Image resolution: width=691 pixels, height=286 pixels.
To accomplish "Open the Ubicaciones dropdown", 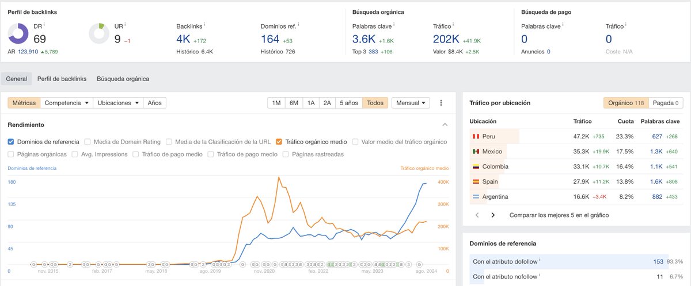I will click(x=117, y=103).
